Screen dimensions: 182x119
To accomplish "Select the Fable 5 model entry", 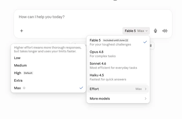I will [118, 42].
